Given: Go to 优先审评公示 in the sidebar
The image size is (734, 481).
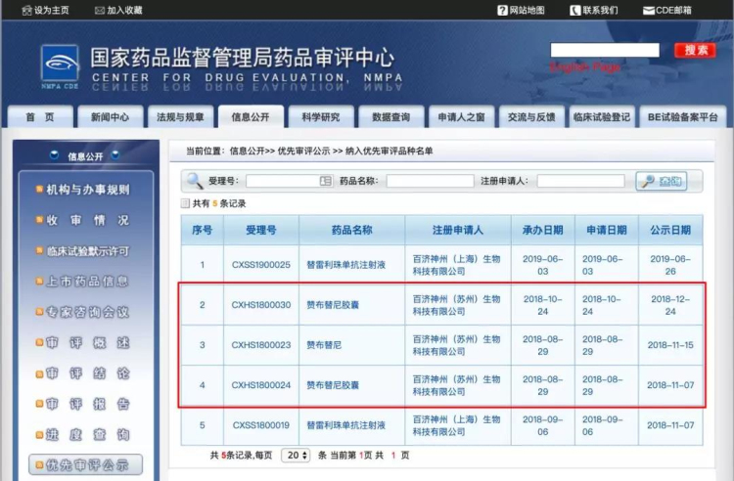Looking at the screenshot, I should (85, 464).
